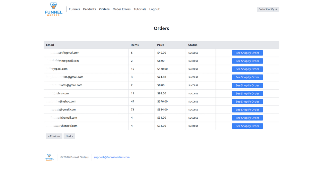See Shopify Order for the aol.com email

[247, 69]
